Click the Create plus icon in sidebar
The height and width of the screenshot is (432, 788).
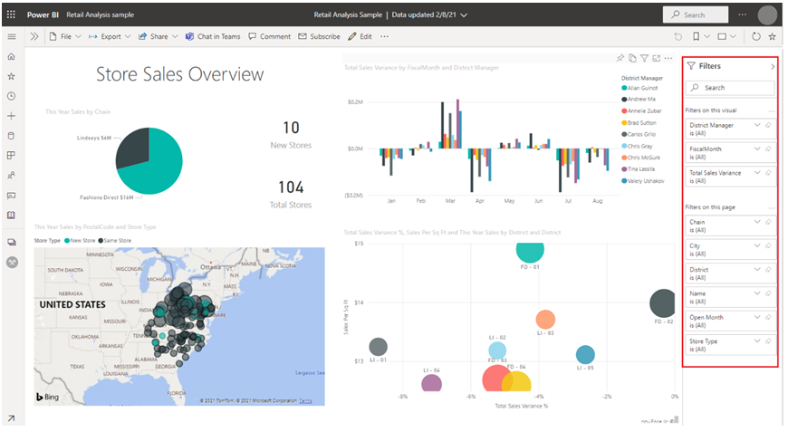(x=11, y=116)
